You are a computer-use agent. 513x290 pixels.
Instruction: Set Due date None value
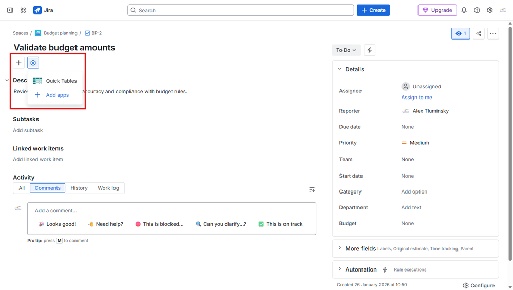(408, 127)
